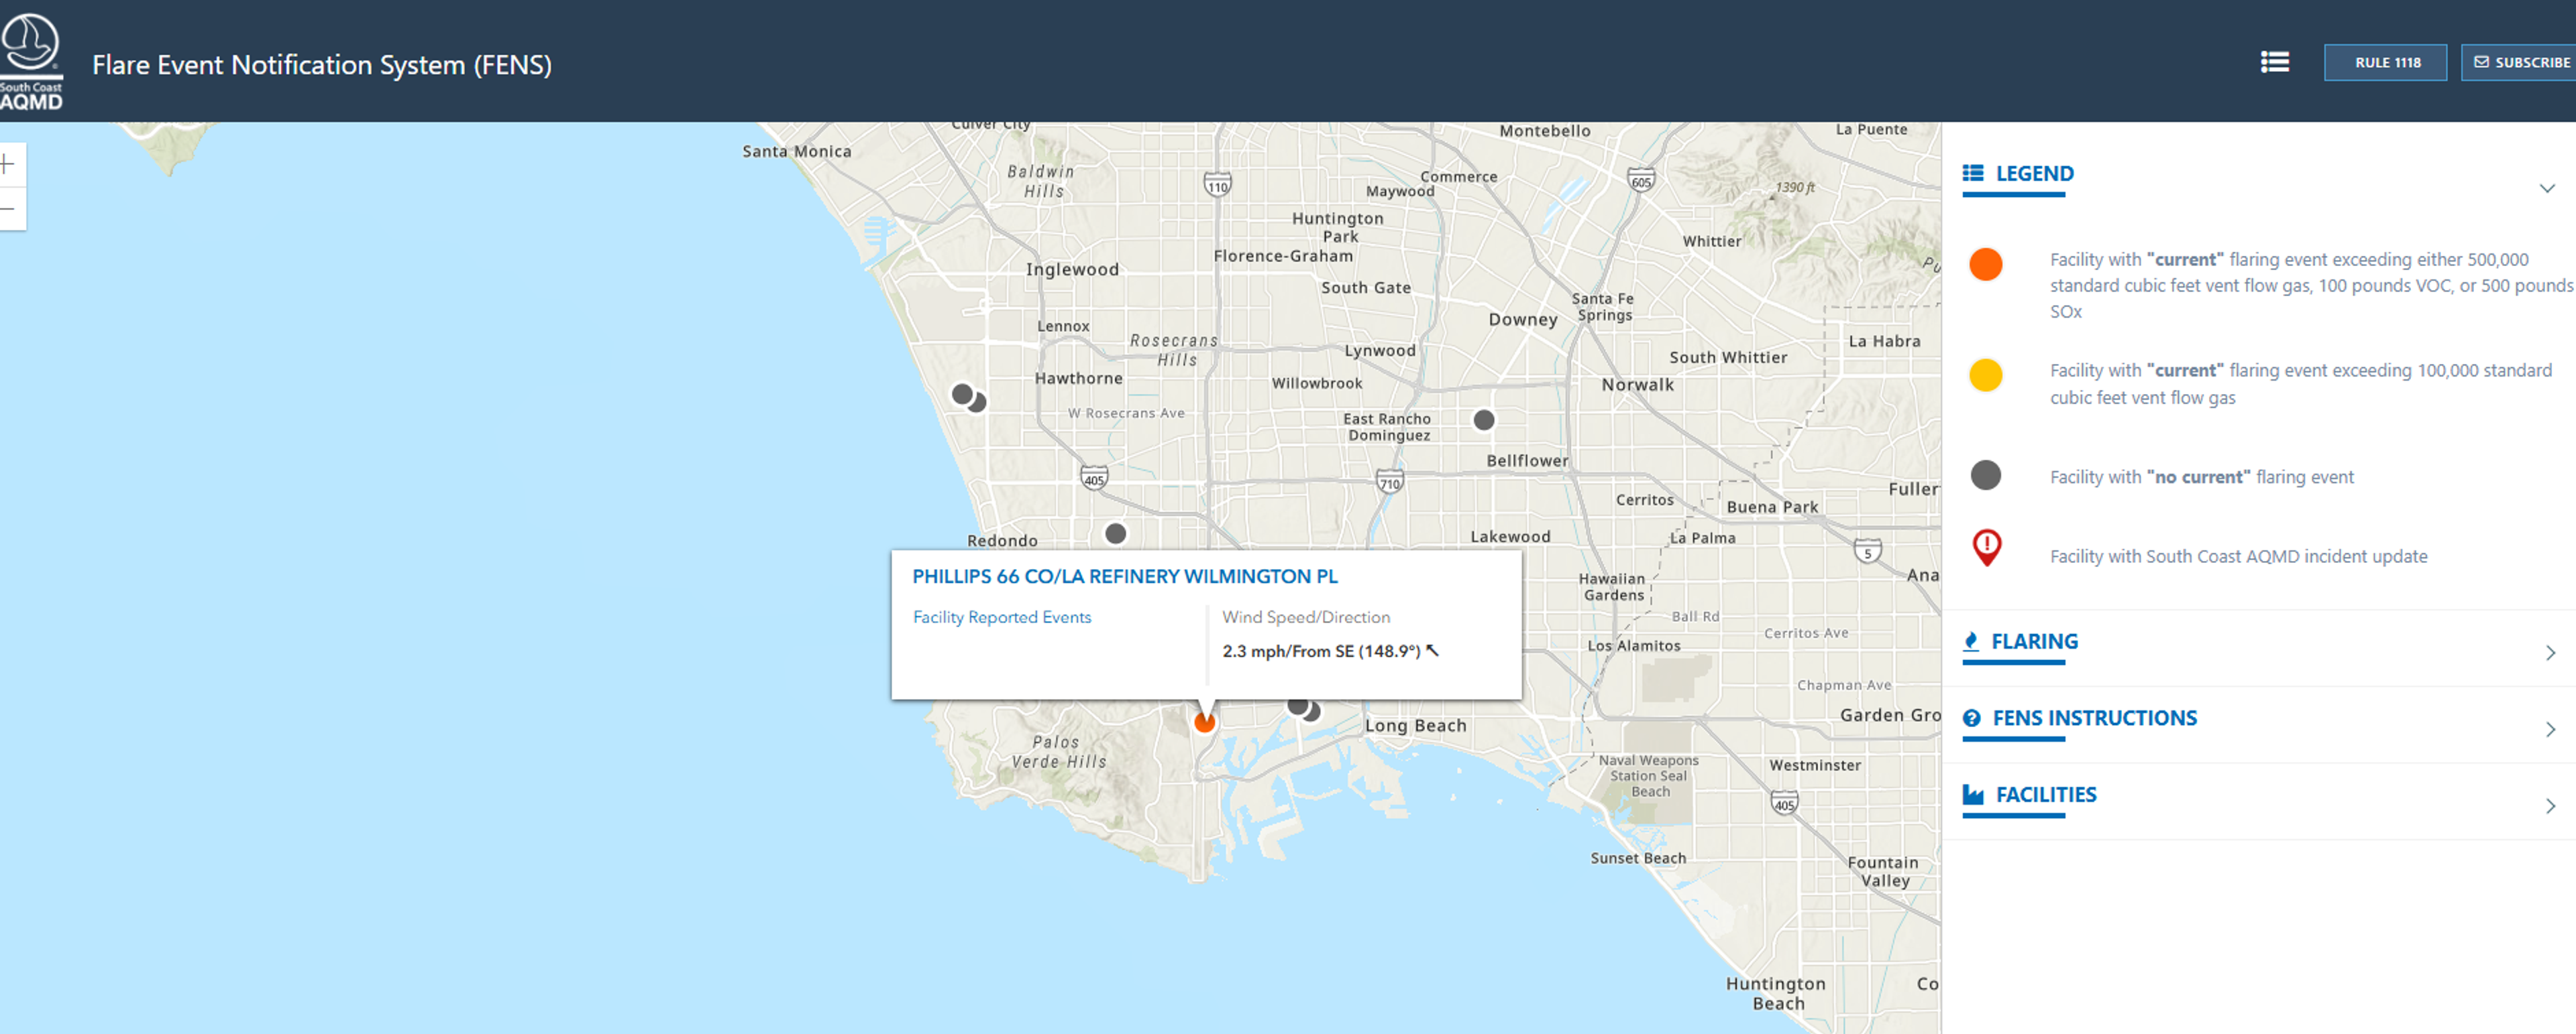The width and height of the screenshot is (2576, 1034).
Task: Click the Interstate 110 shield
Action: tap(1216, 185)
